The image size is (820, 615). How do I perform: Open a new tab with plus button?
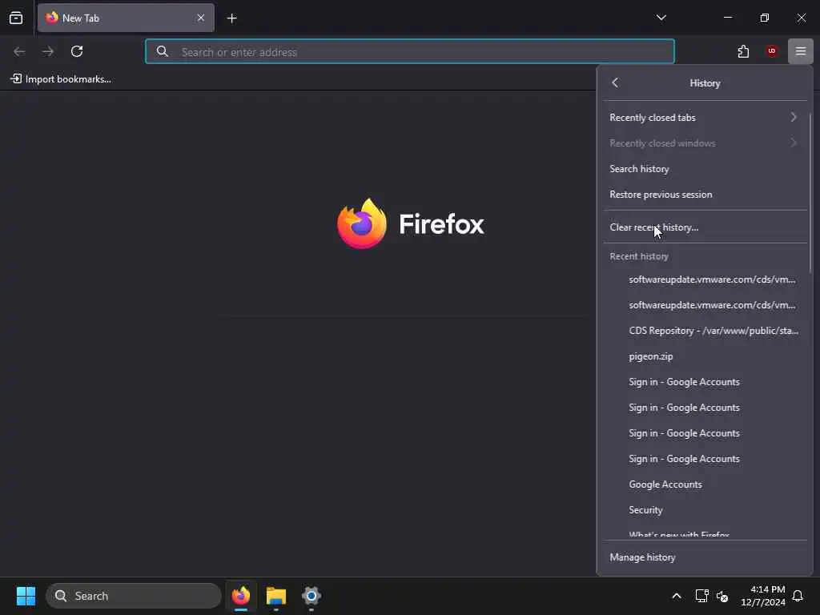(x=231, y=18)
